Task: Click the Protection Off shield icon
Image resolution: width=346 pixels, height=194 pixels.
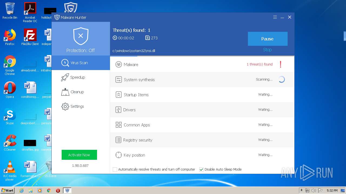Action: click(x=81, y=36)
